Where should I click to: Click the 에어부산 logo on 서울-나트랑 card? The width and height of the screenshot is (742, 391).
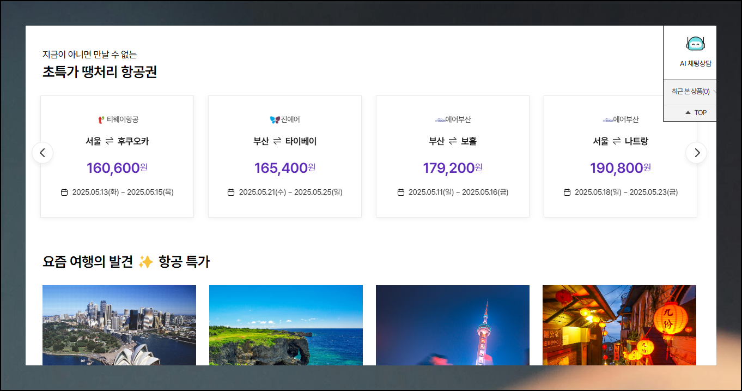pos(608,119)
